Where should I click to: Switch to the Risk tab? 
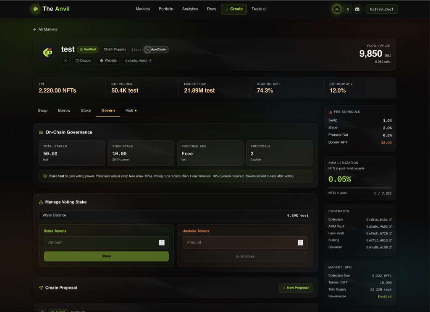click(130, 111)
